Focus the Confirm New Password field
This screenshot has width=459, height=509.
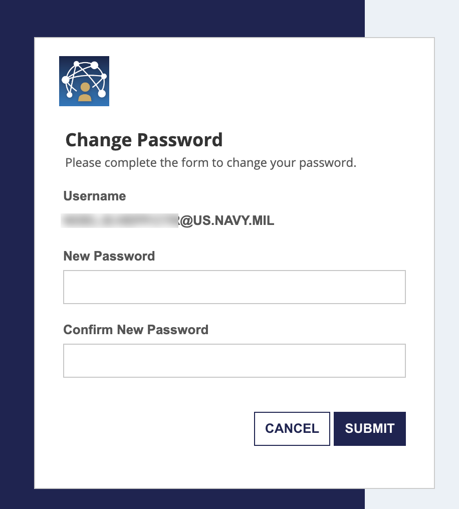pos(234,360)
